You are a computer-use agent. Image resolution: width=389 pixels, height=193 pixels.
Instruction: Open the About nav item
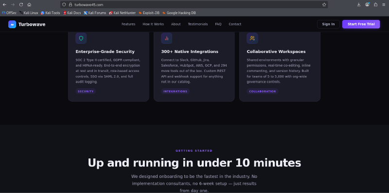click(x=176, y=24)
